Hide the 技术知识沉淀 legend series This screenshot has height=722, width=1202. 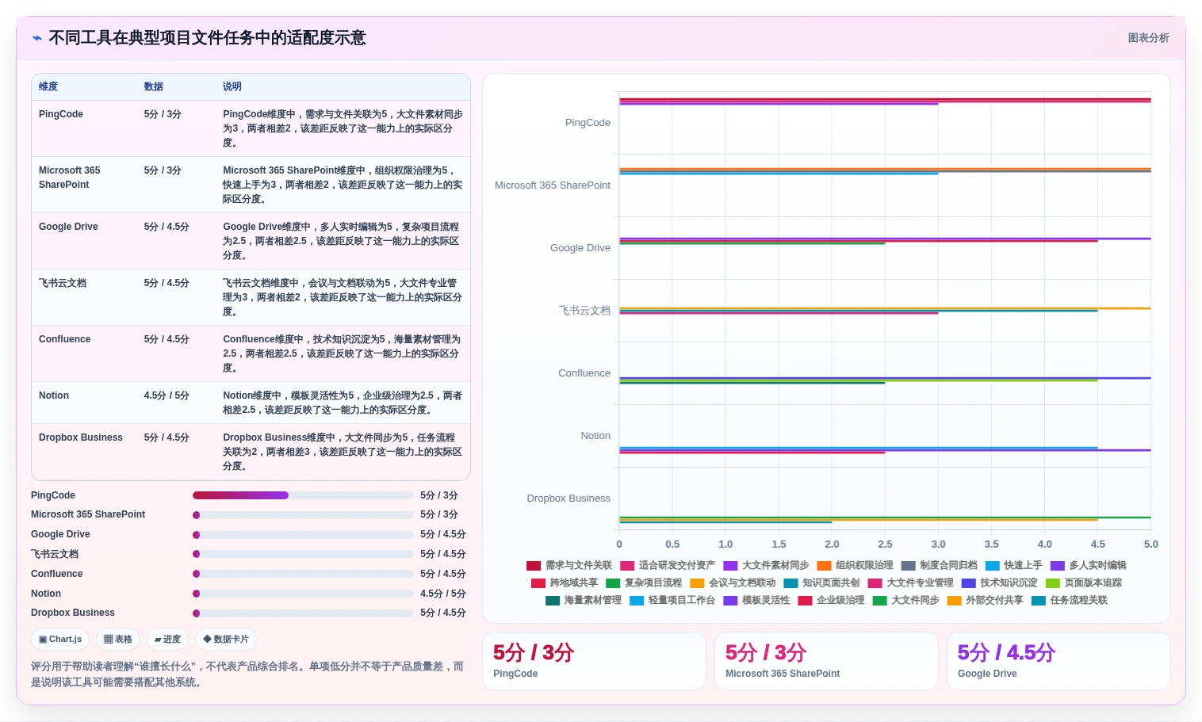coord(999,583)
